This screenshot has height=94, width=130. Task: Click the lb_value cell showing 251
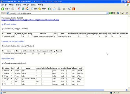[x=24, y=36]
